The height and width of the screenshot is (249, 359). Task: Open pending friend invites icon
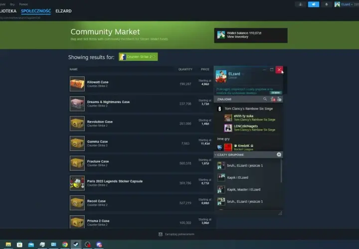tap(272, 99)
